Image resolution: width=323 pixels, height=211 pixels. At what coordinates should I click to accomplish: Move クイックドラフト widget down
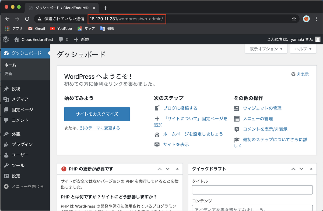tap(301, 169)
